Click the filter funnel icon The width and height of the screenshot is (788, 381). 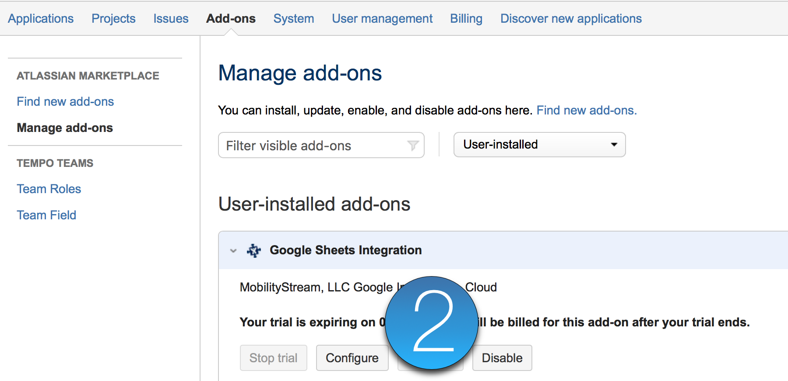click(x=412, y=145)
